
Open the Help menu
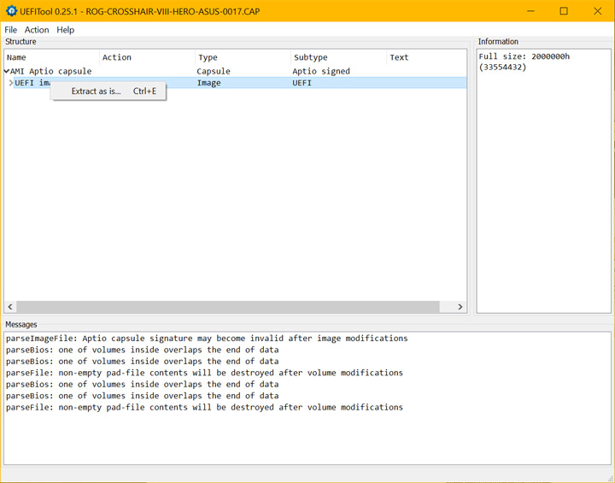[65, 30]
